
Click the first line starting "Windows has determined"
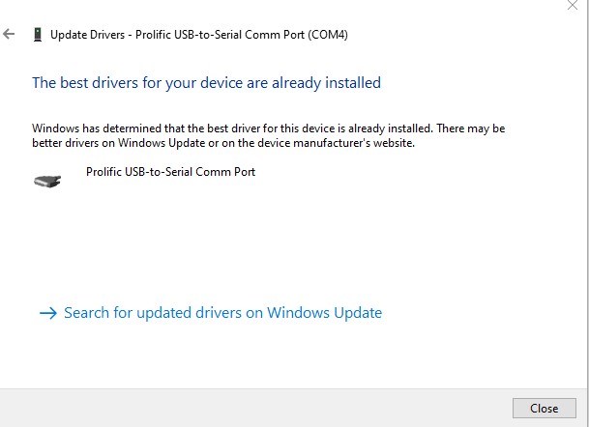pyautogui.click(x=268, y=128)
